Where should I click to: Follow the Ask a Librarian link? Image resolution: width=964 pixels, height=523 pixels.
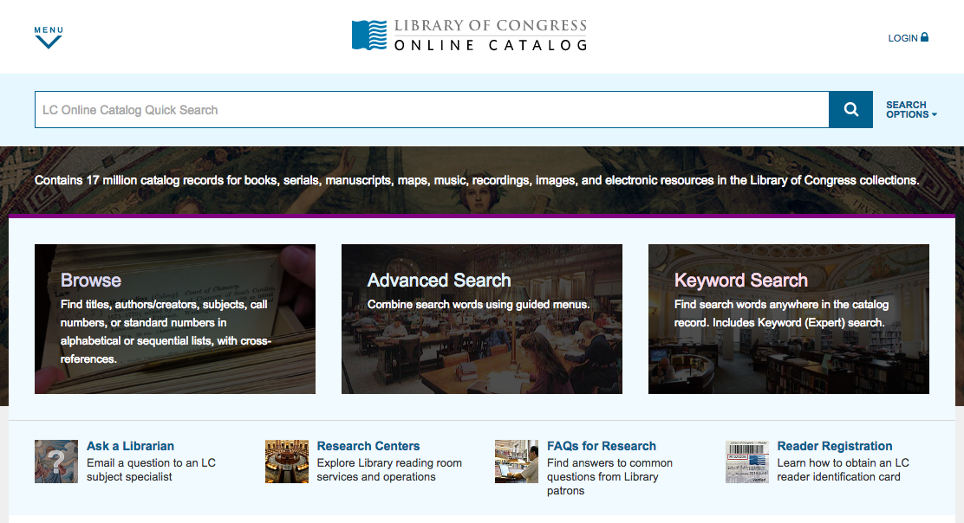point(130,446)
